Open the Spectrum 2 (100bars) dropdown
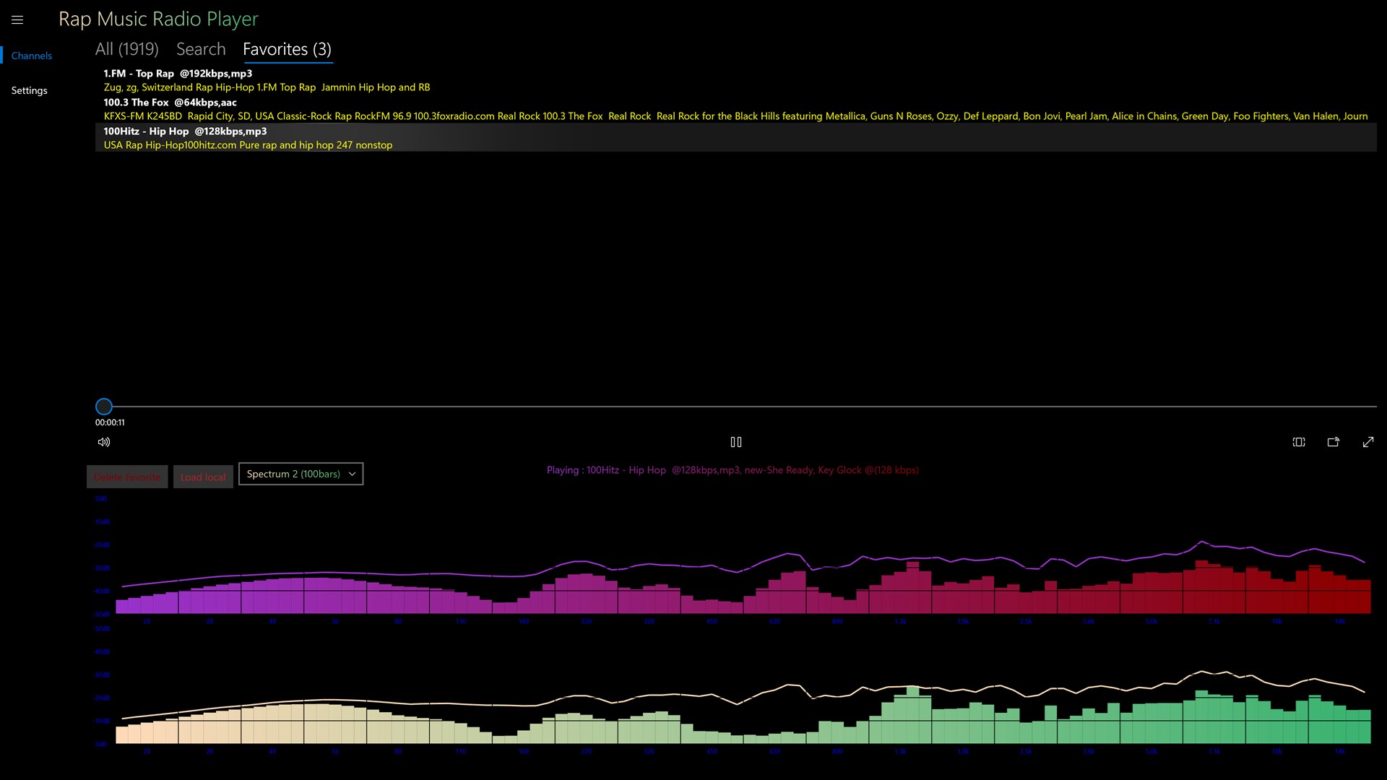 tap(301, 474)
